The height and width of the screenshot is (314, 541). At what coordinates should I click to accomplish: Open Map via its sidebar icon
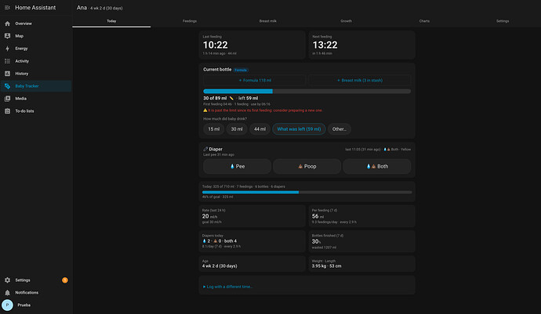(7, 36)
